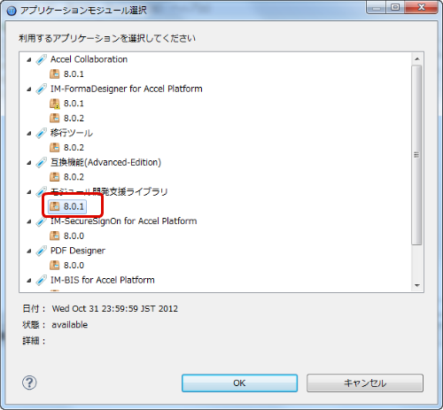The image size is (443, 410).
Task: Select 8.0.0 under PDF Designer
Action: (74, 265)
